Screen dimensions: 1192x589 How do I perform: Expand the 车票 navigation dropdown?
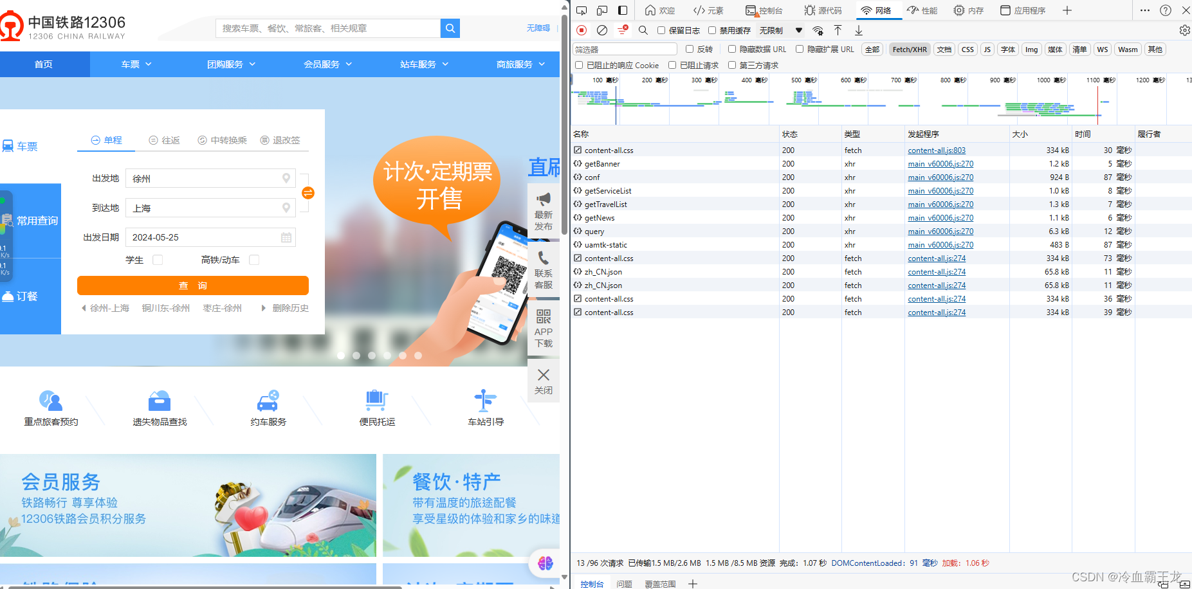(136, 64)
